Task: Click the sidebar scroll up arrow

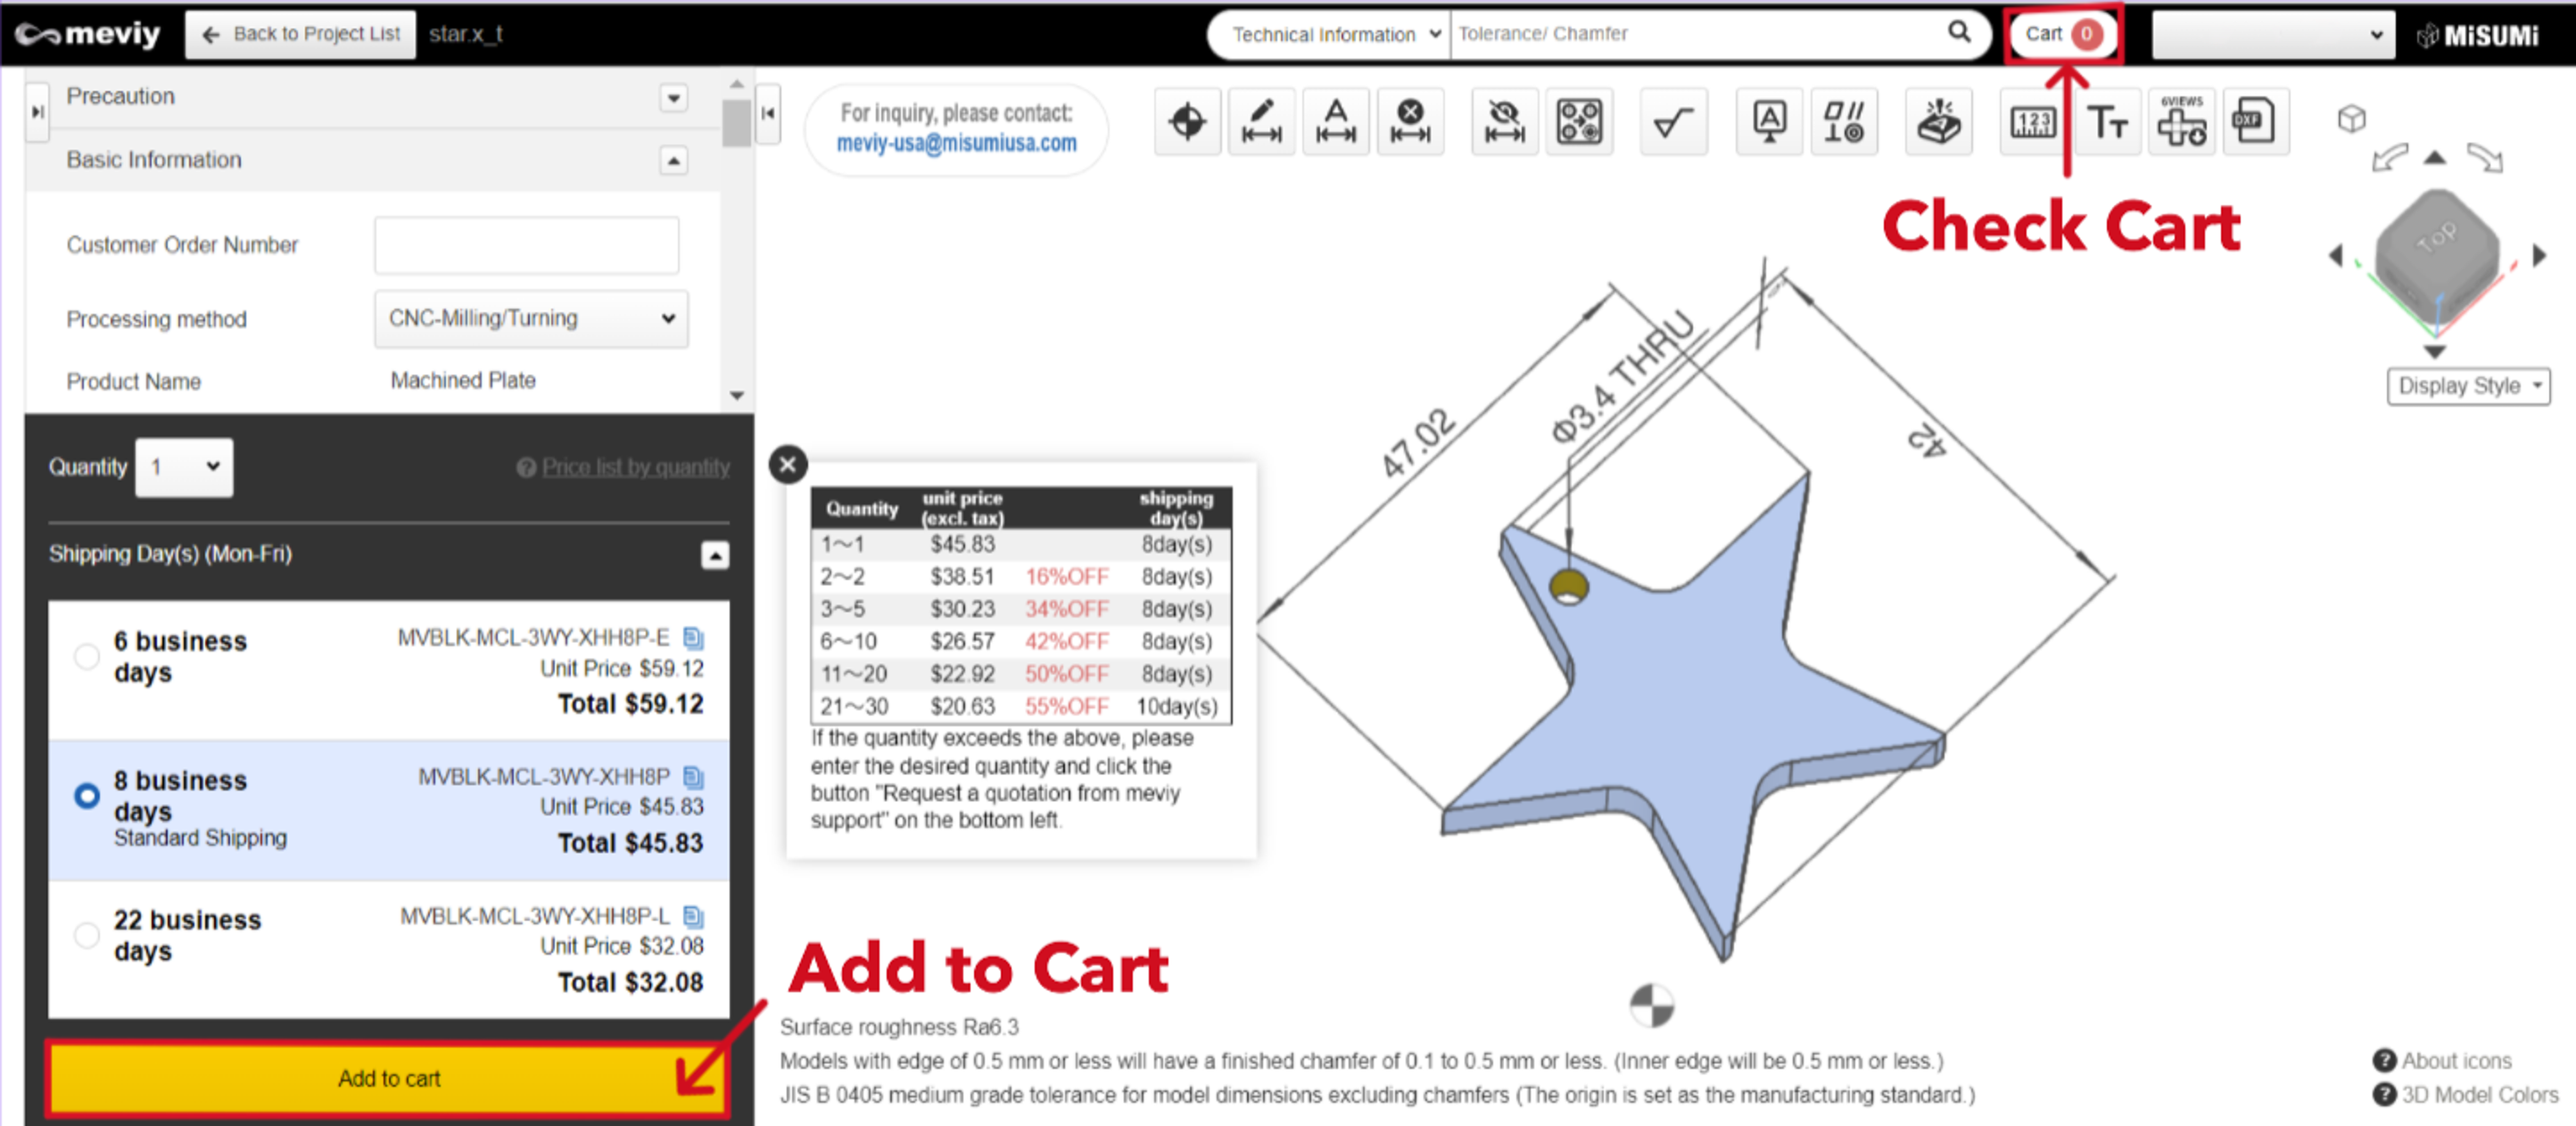Action: [737, 84]
